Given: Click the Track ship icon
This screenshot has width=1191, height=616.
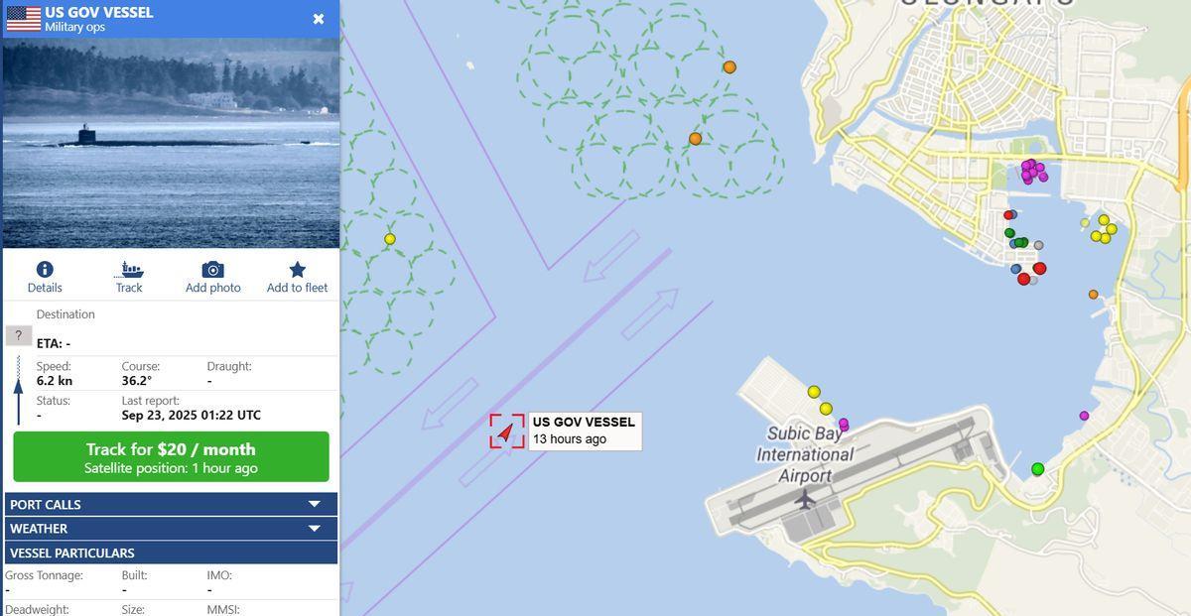Looking at the screenshot, I should pyautogui.click(x=129, y=270).
